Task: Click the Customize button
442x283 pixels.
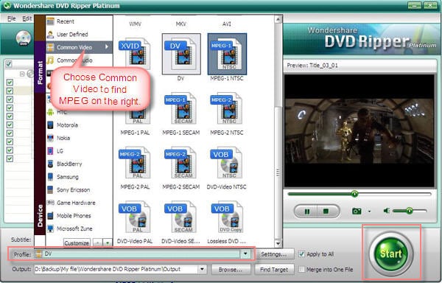Action: (x=77, y=242)
